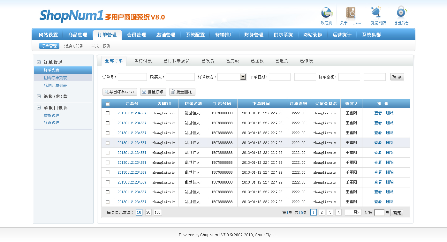Check the third order row checkbox

(108, 133)
